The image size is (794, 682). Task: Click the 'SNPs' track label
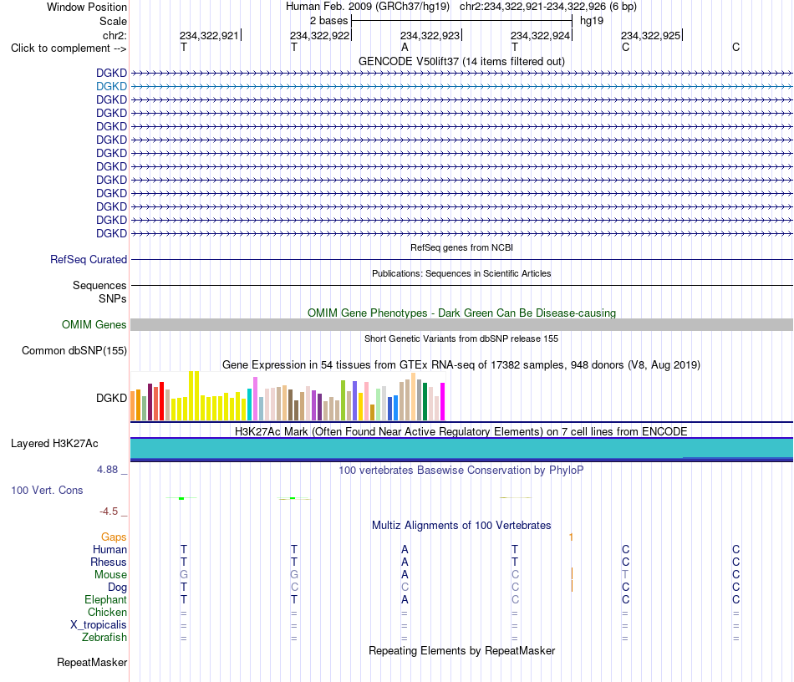[113, 298]
